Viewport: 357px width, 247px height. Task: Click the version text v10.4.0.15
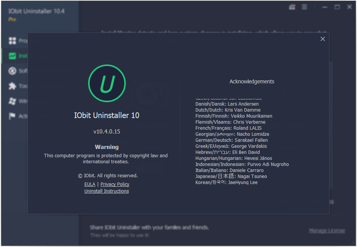pyautogui.click(x=107, y=132)
